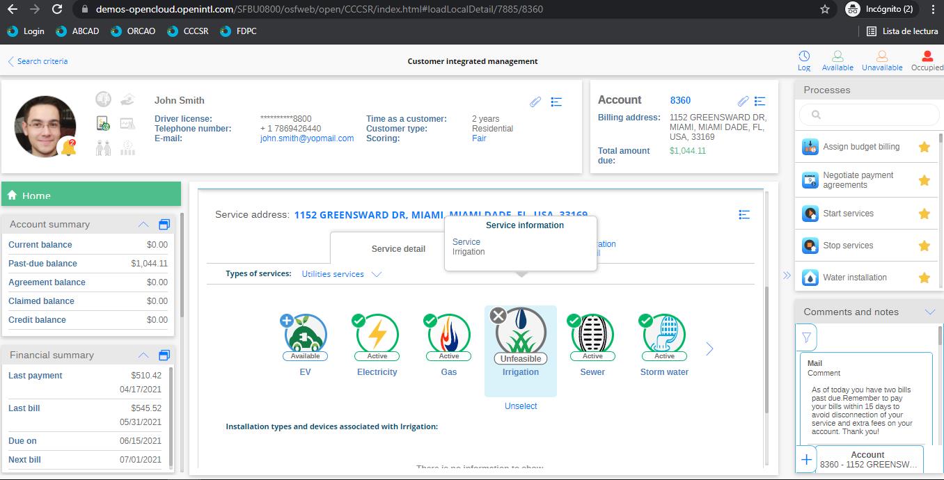
Task: Toggle favorite star for Assign budget billing
Action: pyautogui.click(x=925, y=147)
